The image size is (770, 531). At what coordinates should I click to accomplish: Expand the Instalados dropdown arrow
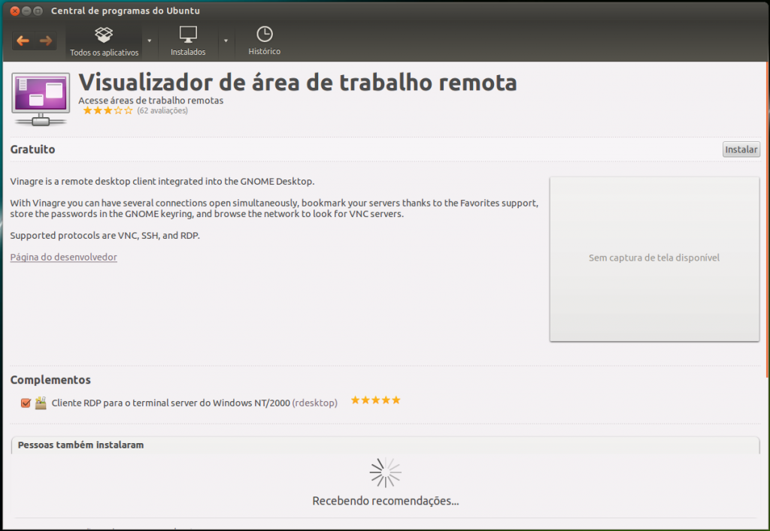coord(226,41)
